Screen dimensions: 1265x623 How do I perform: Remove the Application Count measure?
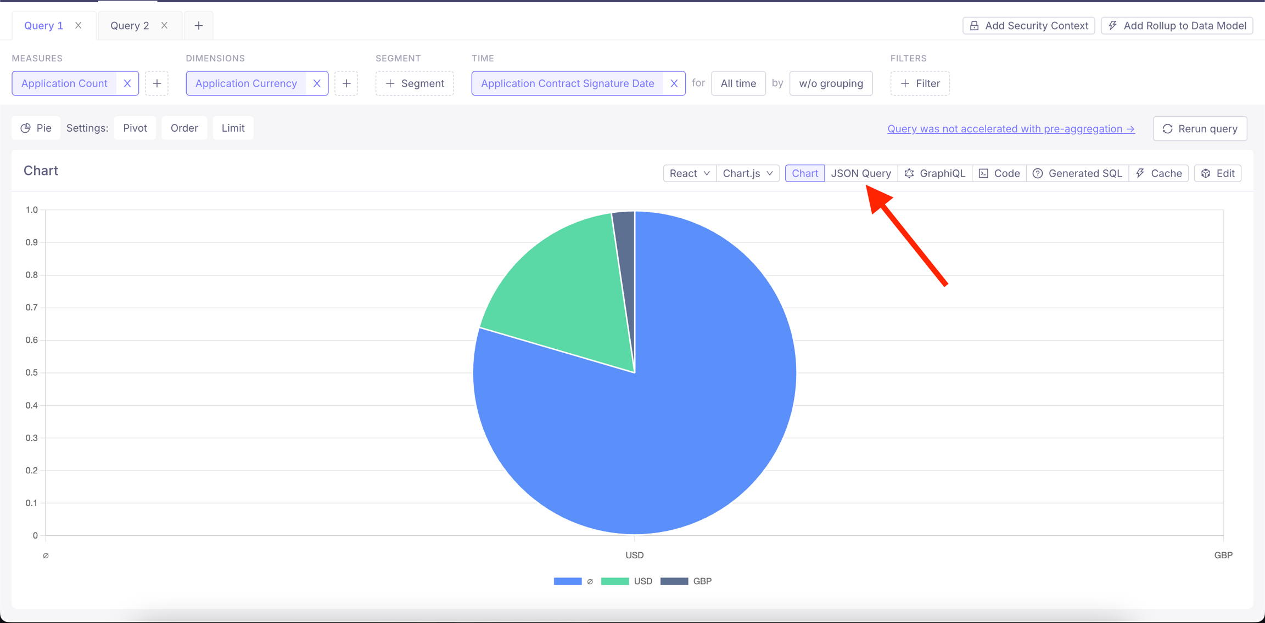click(x=127, y=83)
